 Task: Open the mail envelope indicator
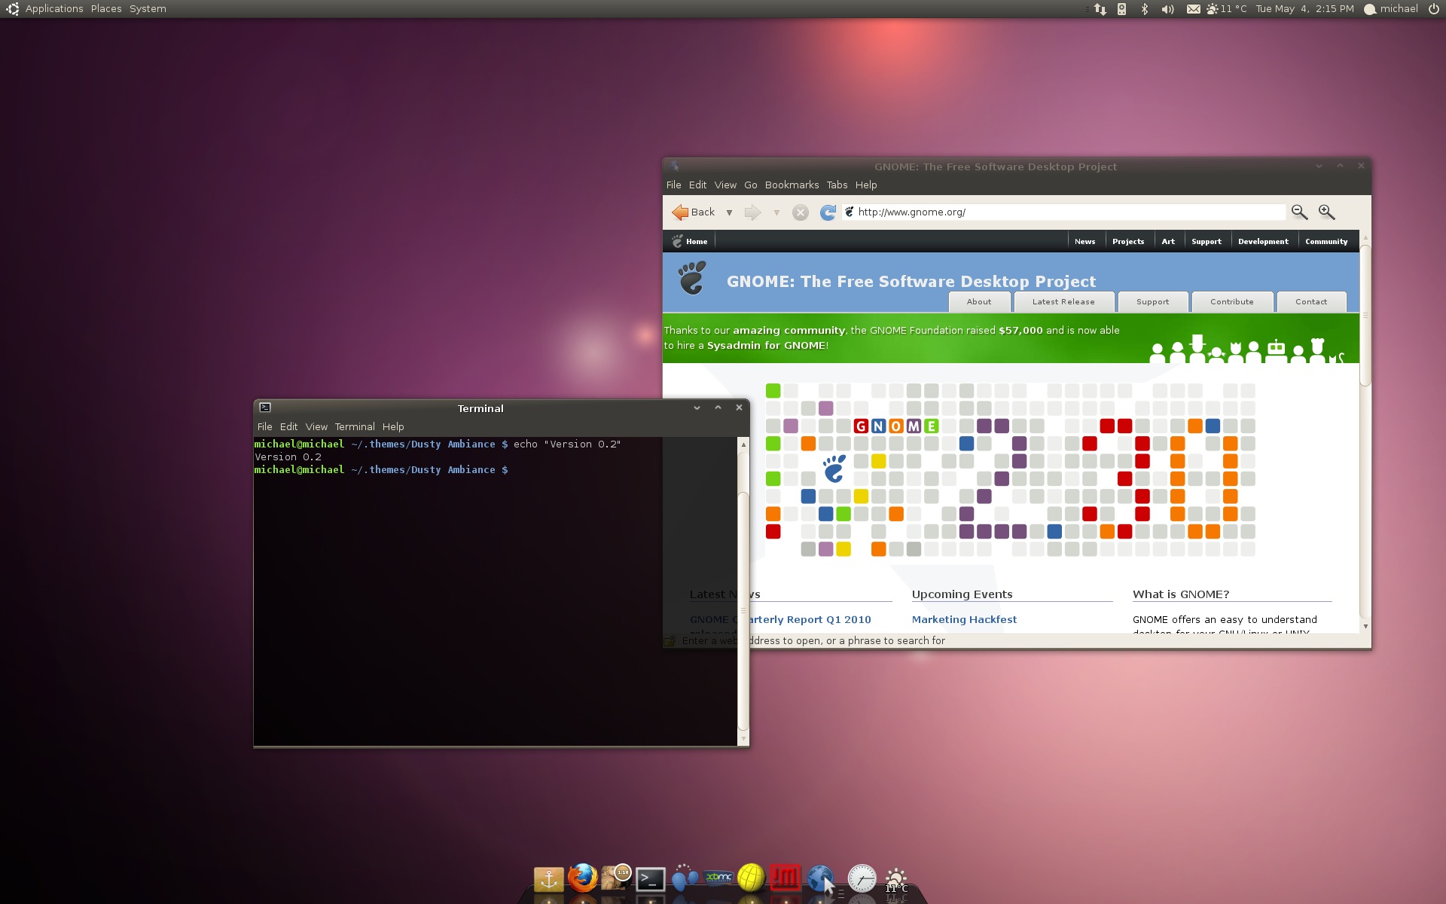click(1193, 9)
